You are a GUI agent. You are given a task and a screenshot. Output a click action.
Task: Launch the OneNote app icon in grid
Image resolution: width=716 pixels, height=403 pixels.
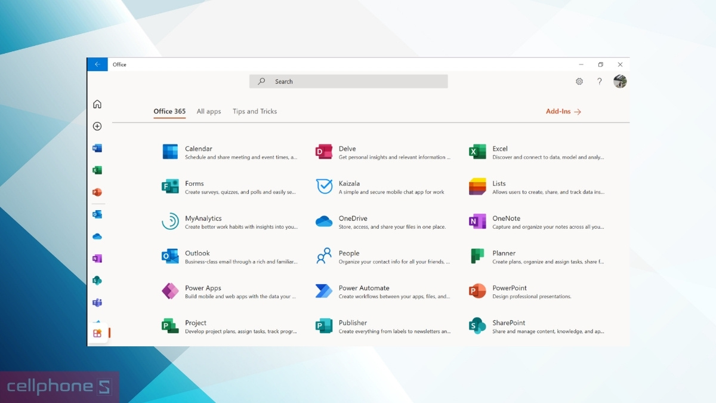point(477,222)
